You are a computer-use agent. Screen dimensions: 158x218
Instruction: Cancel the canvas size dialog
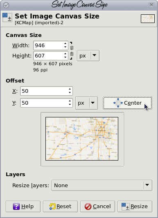click(97, 207)
